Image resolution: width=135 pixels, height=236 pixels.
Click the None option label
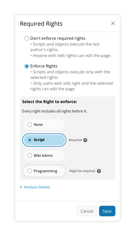pyautogui.click(x=38, y=125)
